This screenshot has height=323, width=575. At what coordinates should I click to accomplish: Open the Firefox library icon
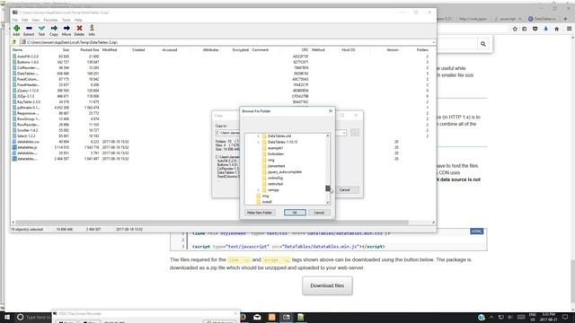click(525, 29)
